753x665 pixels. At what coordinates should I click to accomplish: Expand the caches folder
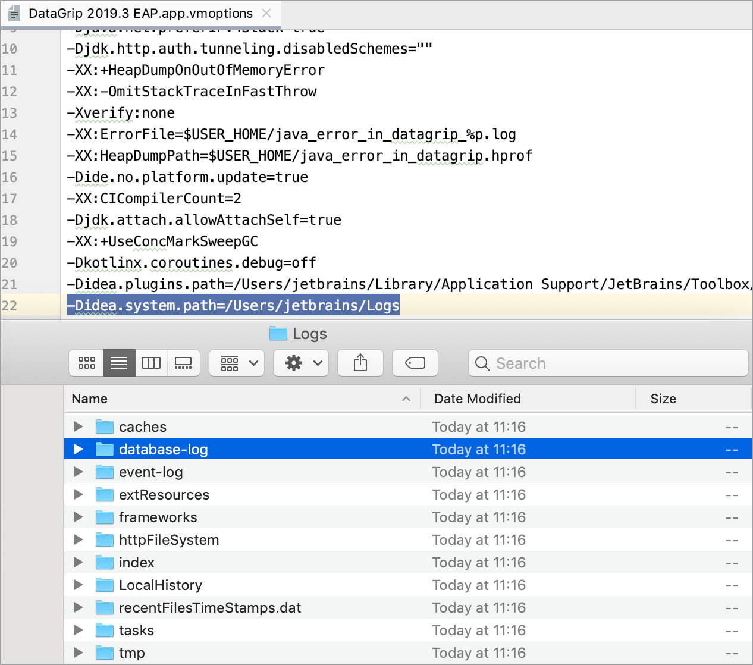78,426
